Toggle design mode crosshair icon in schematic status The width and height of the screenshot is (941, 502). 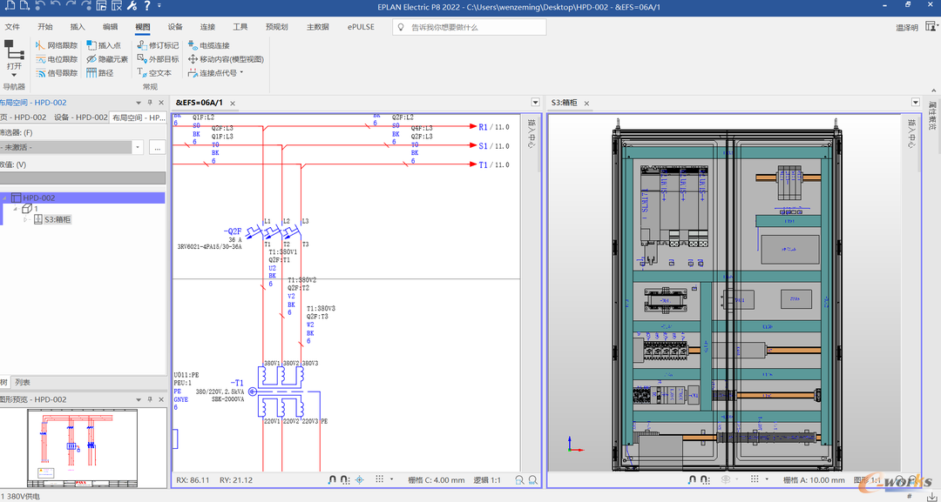click(x=360, y=480)
